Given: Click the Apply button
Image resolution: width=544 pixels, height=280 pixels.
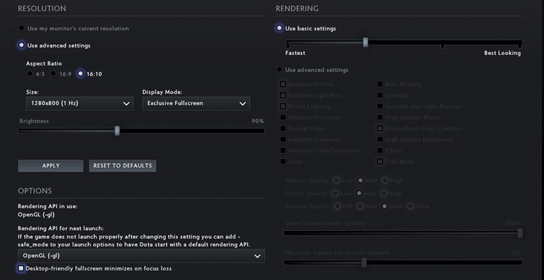Looking at the screenshot, I should (x=51, y=166).
